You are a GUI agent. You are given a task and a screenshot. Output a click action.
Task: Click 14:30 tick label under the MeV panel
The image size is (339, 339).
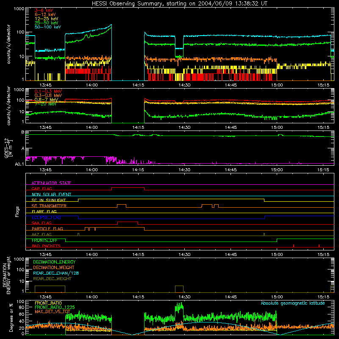tap(184, 128)
